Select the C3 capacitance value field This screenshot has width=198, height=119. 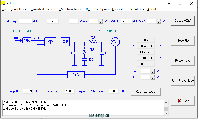[146, 64]
